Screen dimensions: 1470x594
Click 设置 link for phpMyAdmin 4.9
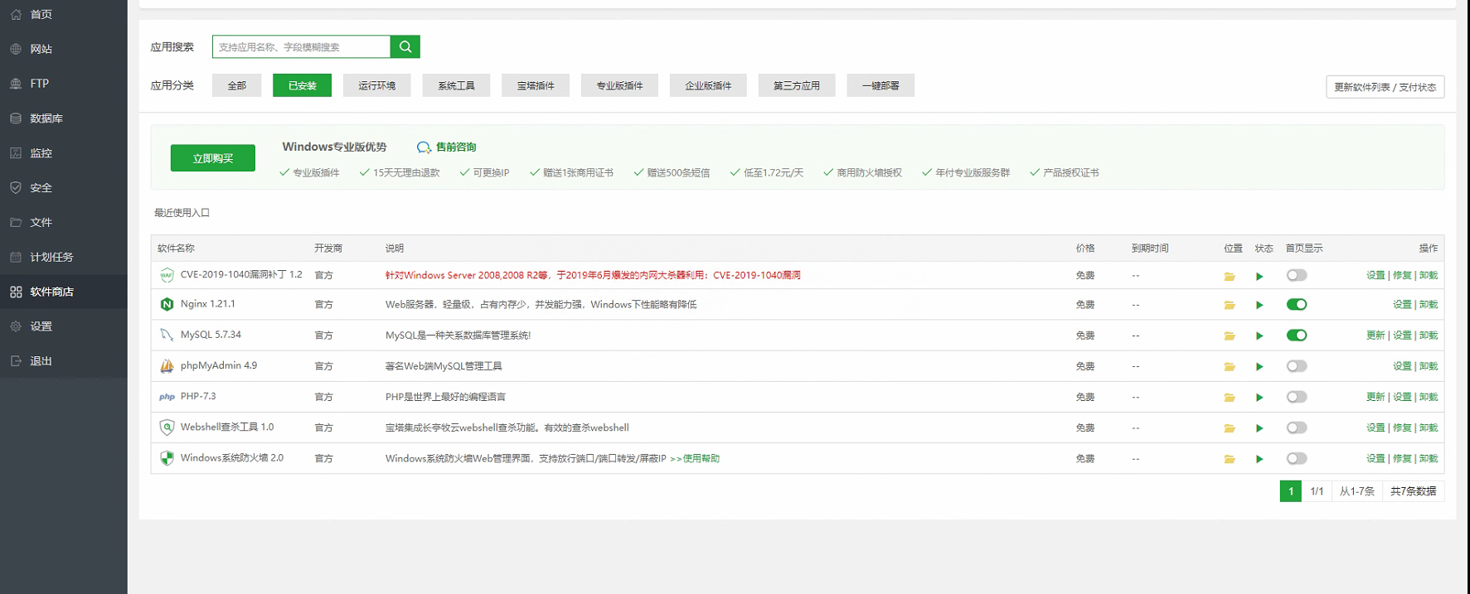tap(1401, 366)
